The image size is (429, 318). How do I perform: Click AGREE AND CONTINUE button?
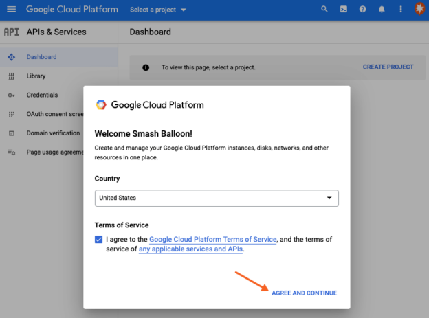point(304,293)
